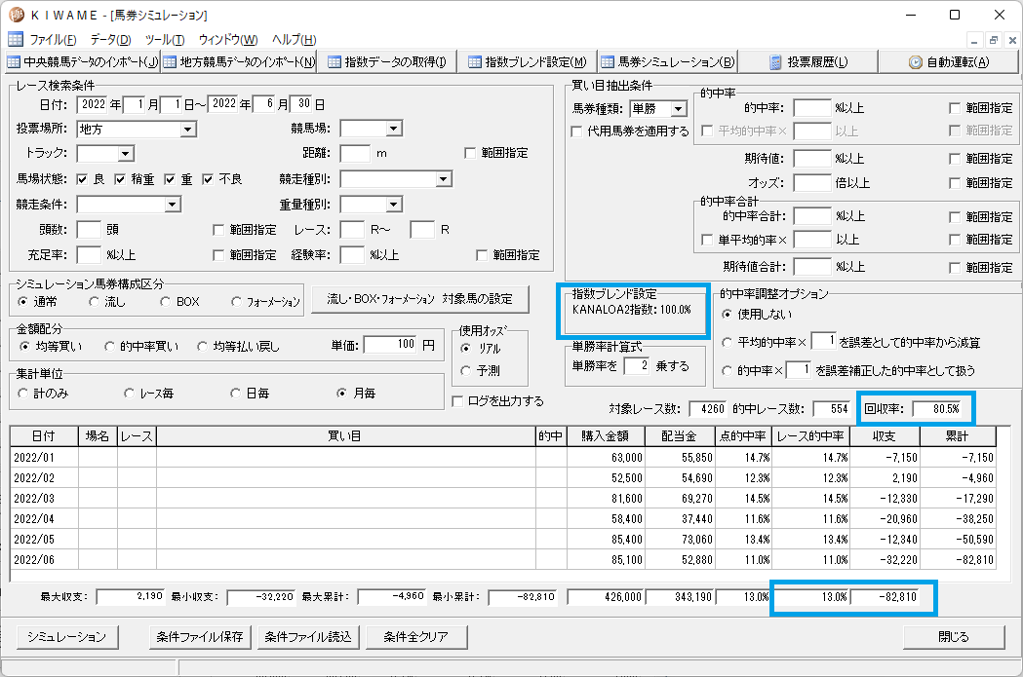This screenshot has width=1023, height=677.
Task: Click the 配当金 column header
Action: pyautogui.click(x=679, y=436)
